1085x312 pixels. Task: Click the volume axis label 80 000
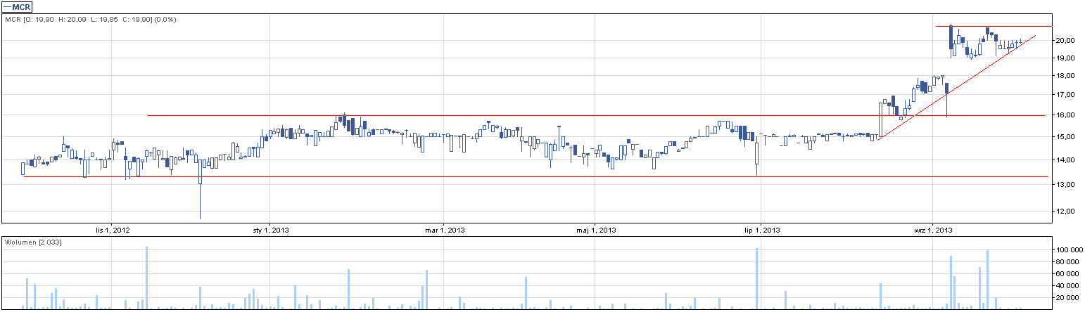tap(1067, 261)
